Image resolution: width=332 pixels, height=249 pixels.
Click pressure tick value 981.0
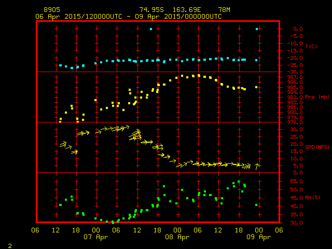point(295,107)
